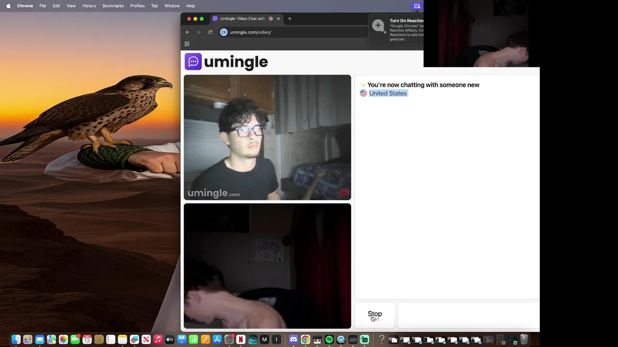Open App Store from the Dock
Image resolution: width=618 pixels, height=347 pixels.
pyautogui.click(x=217, y=339)
